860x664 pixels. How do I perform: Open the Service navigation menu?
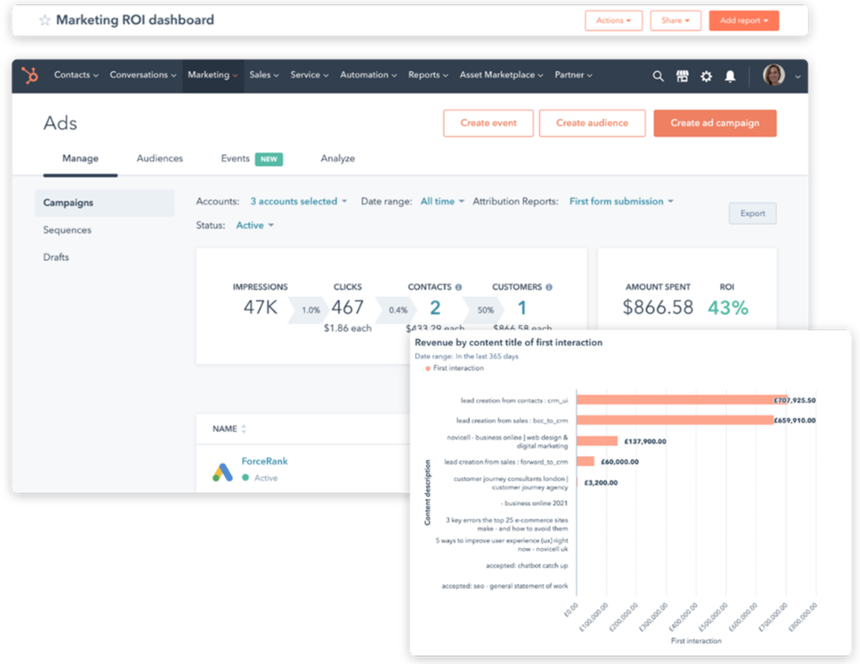[309, 75]
